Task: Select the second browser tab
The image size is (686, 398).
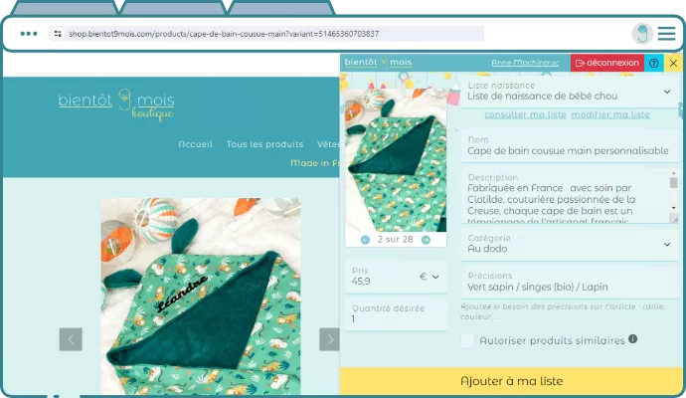Action: [172, 8]
